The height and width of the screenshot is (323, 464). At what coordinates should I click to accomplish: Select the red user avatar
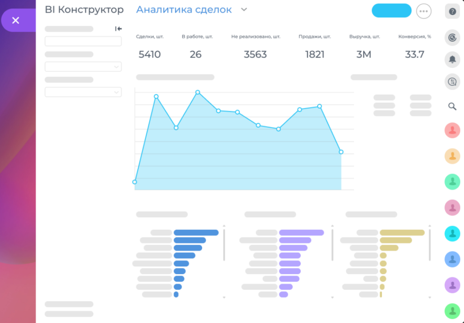[x=452, y=130]
